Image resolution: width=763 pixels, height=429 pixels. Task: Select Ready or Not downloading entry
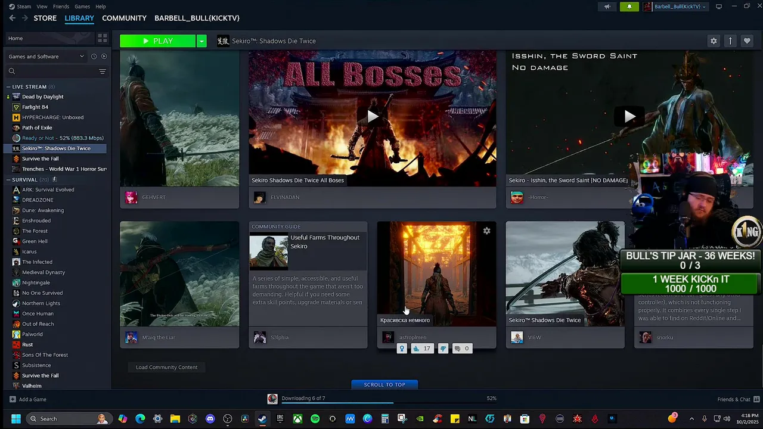[63, 138]
